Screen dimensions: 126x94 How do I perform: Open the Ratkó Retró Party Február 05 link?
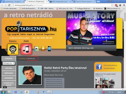54,83
